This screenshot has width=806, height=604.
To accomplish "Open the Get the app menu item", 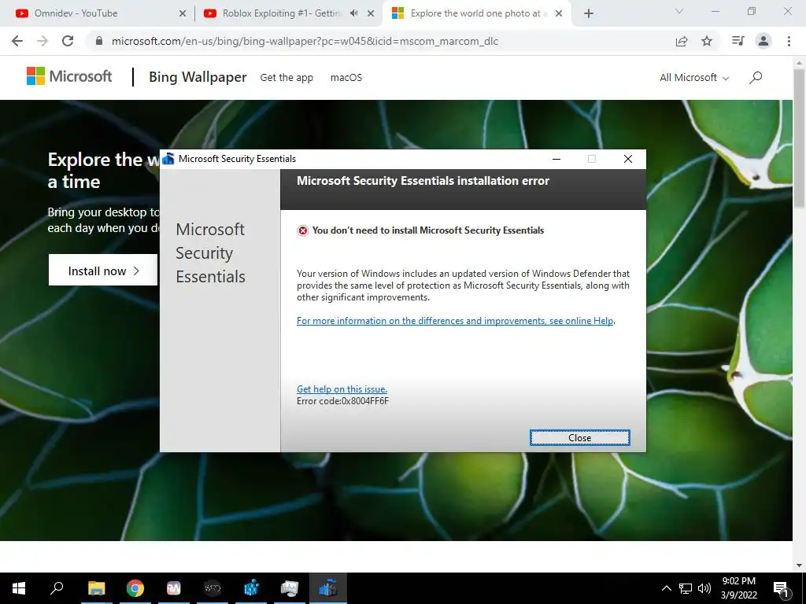I will coord(287,78).
